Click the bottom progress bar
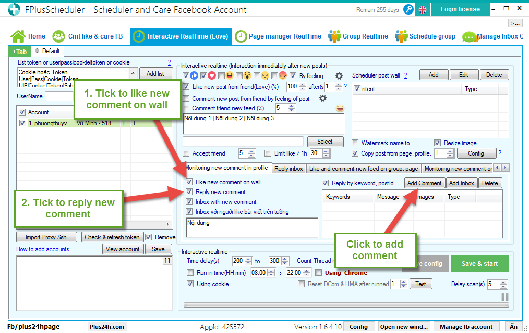529x333 pixels. [346, 305]
